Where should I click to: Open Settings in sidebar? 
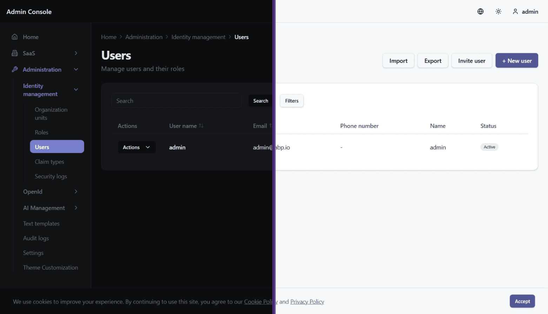point(33,253)
